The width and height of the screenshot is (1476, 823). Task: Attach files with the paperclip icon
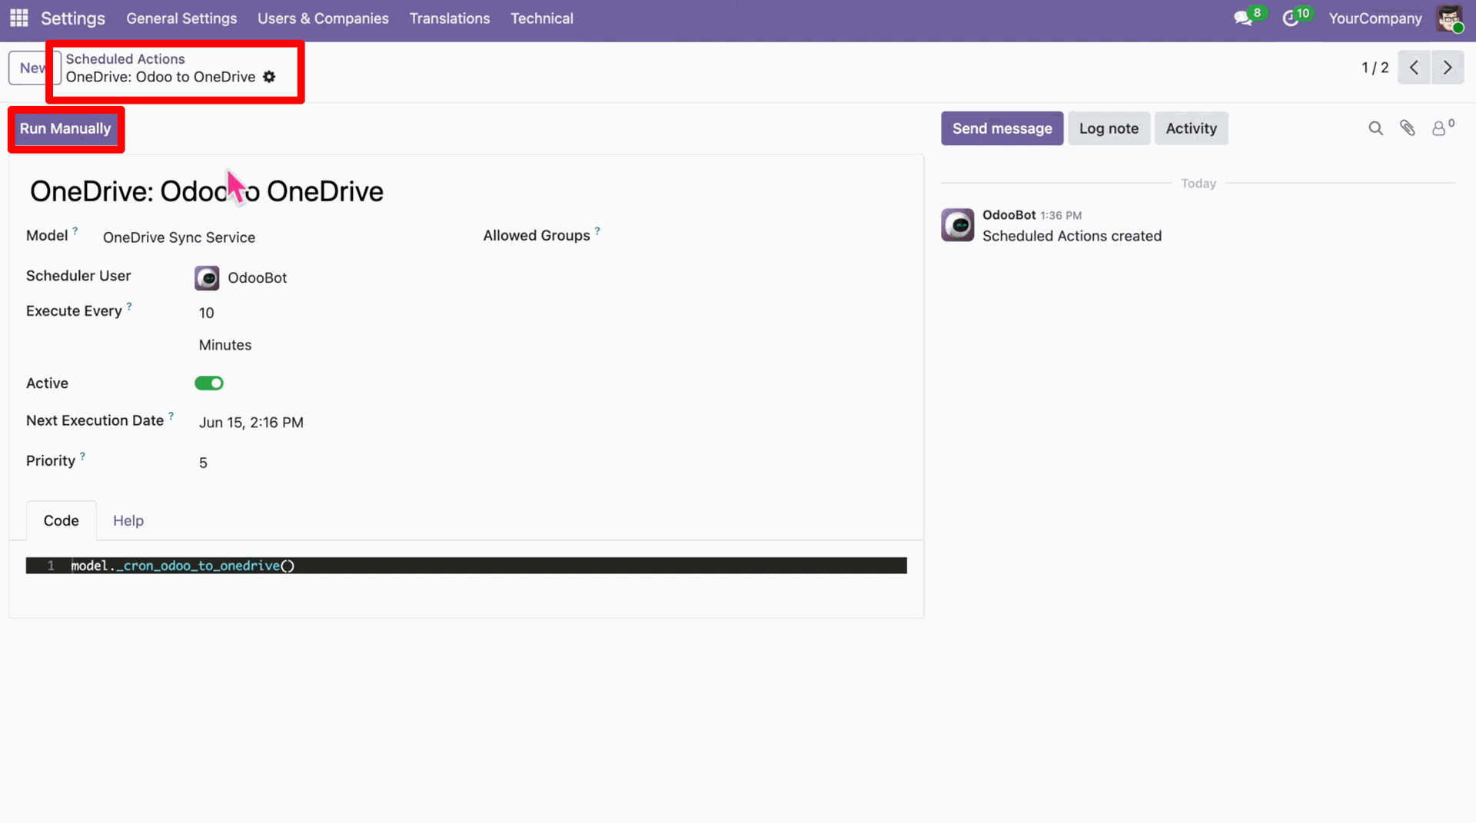coord(1408,128)
